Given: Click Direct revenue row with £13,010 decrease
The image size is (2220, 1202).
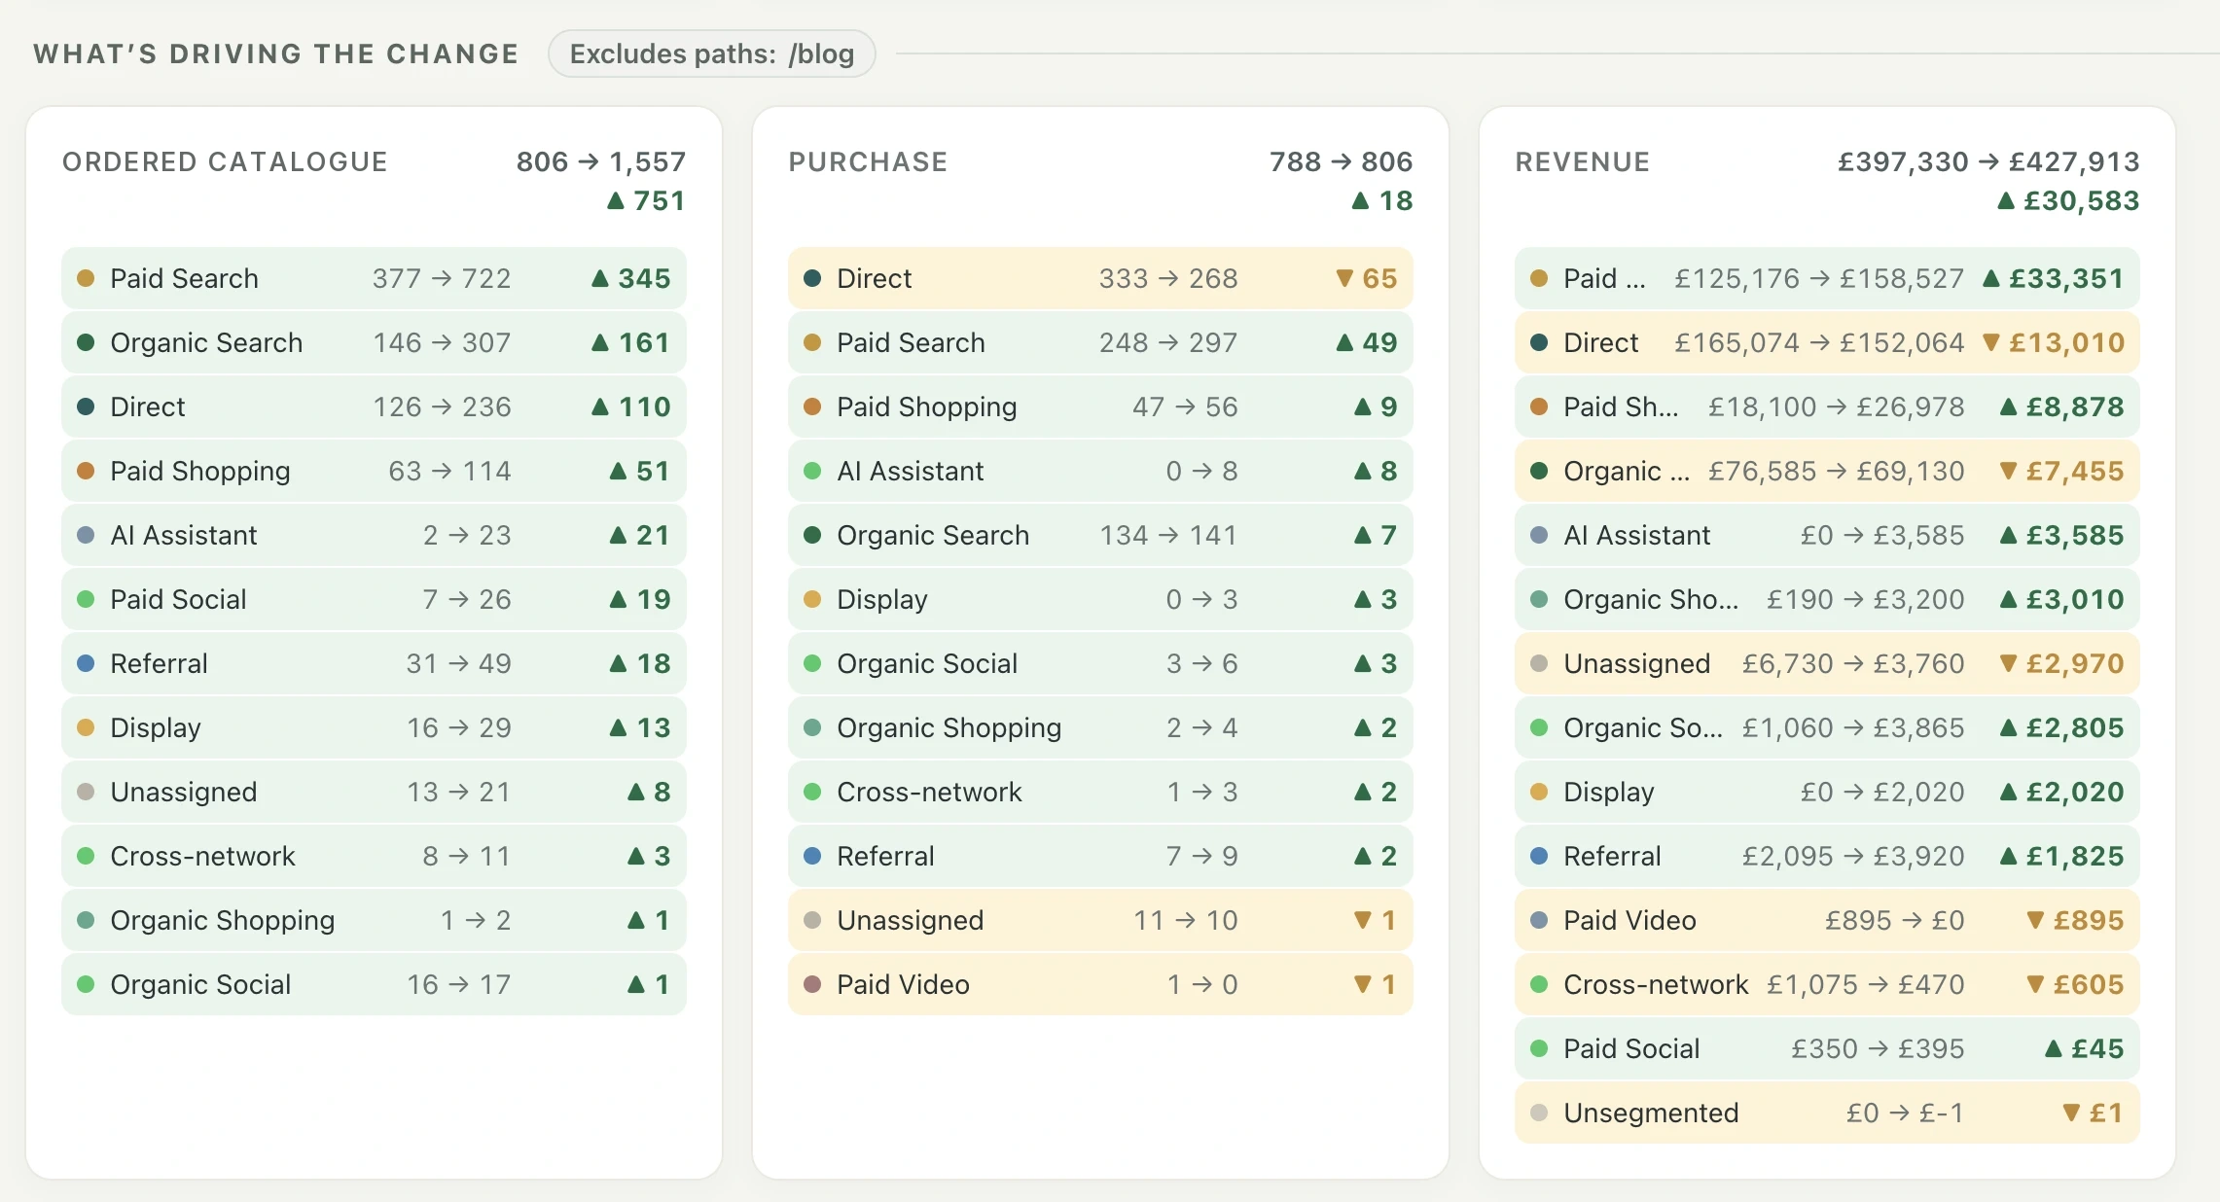Looking at the screenshot, I should [1827, 342].
